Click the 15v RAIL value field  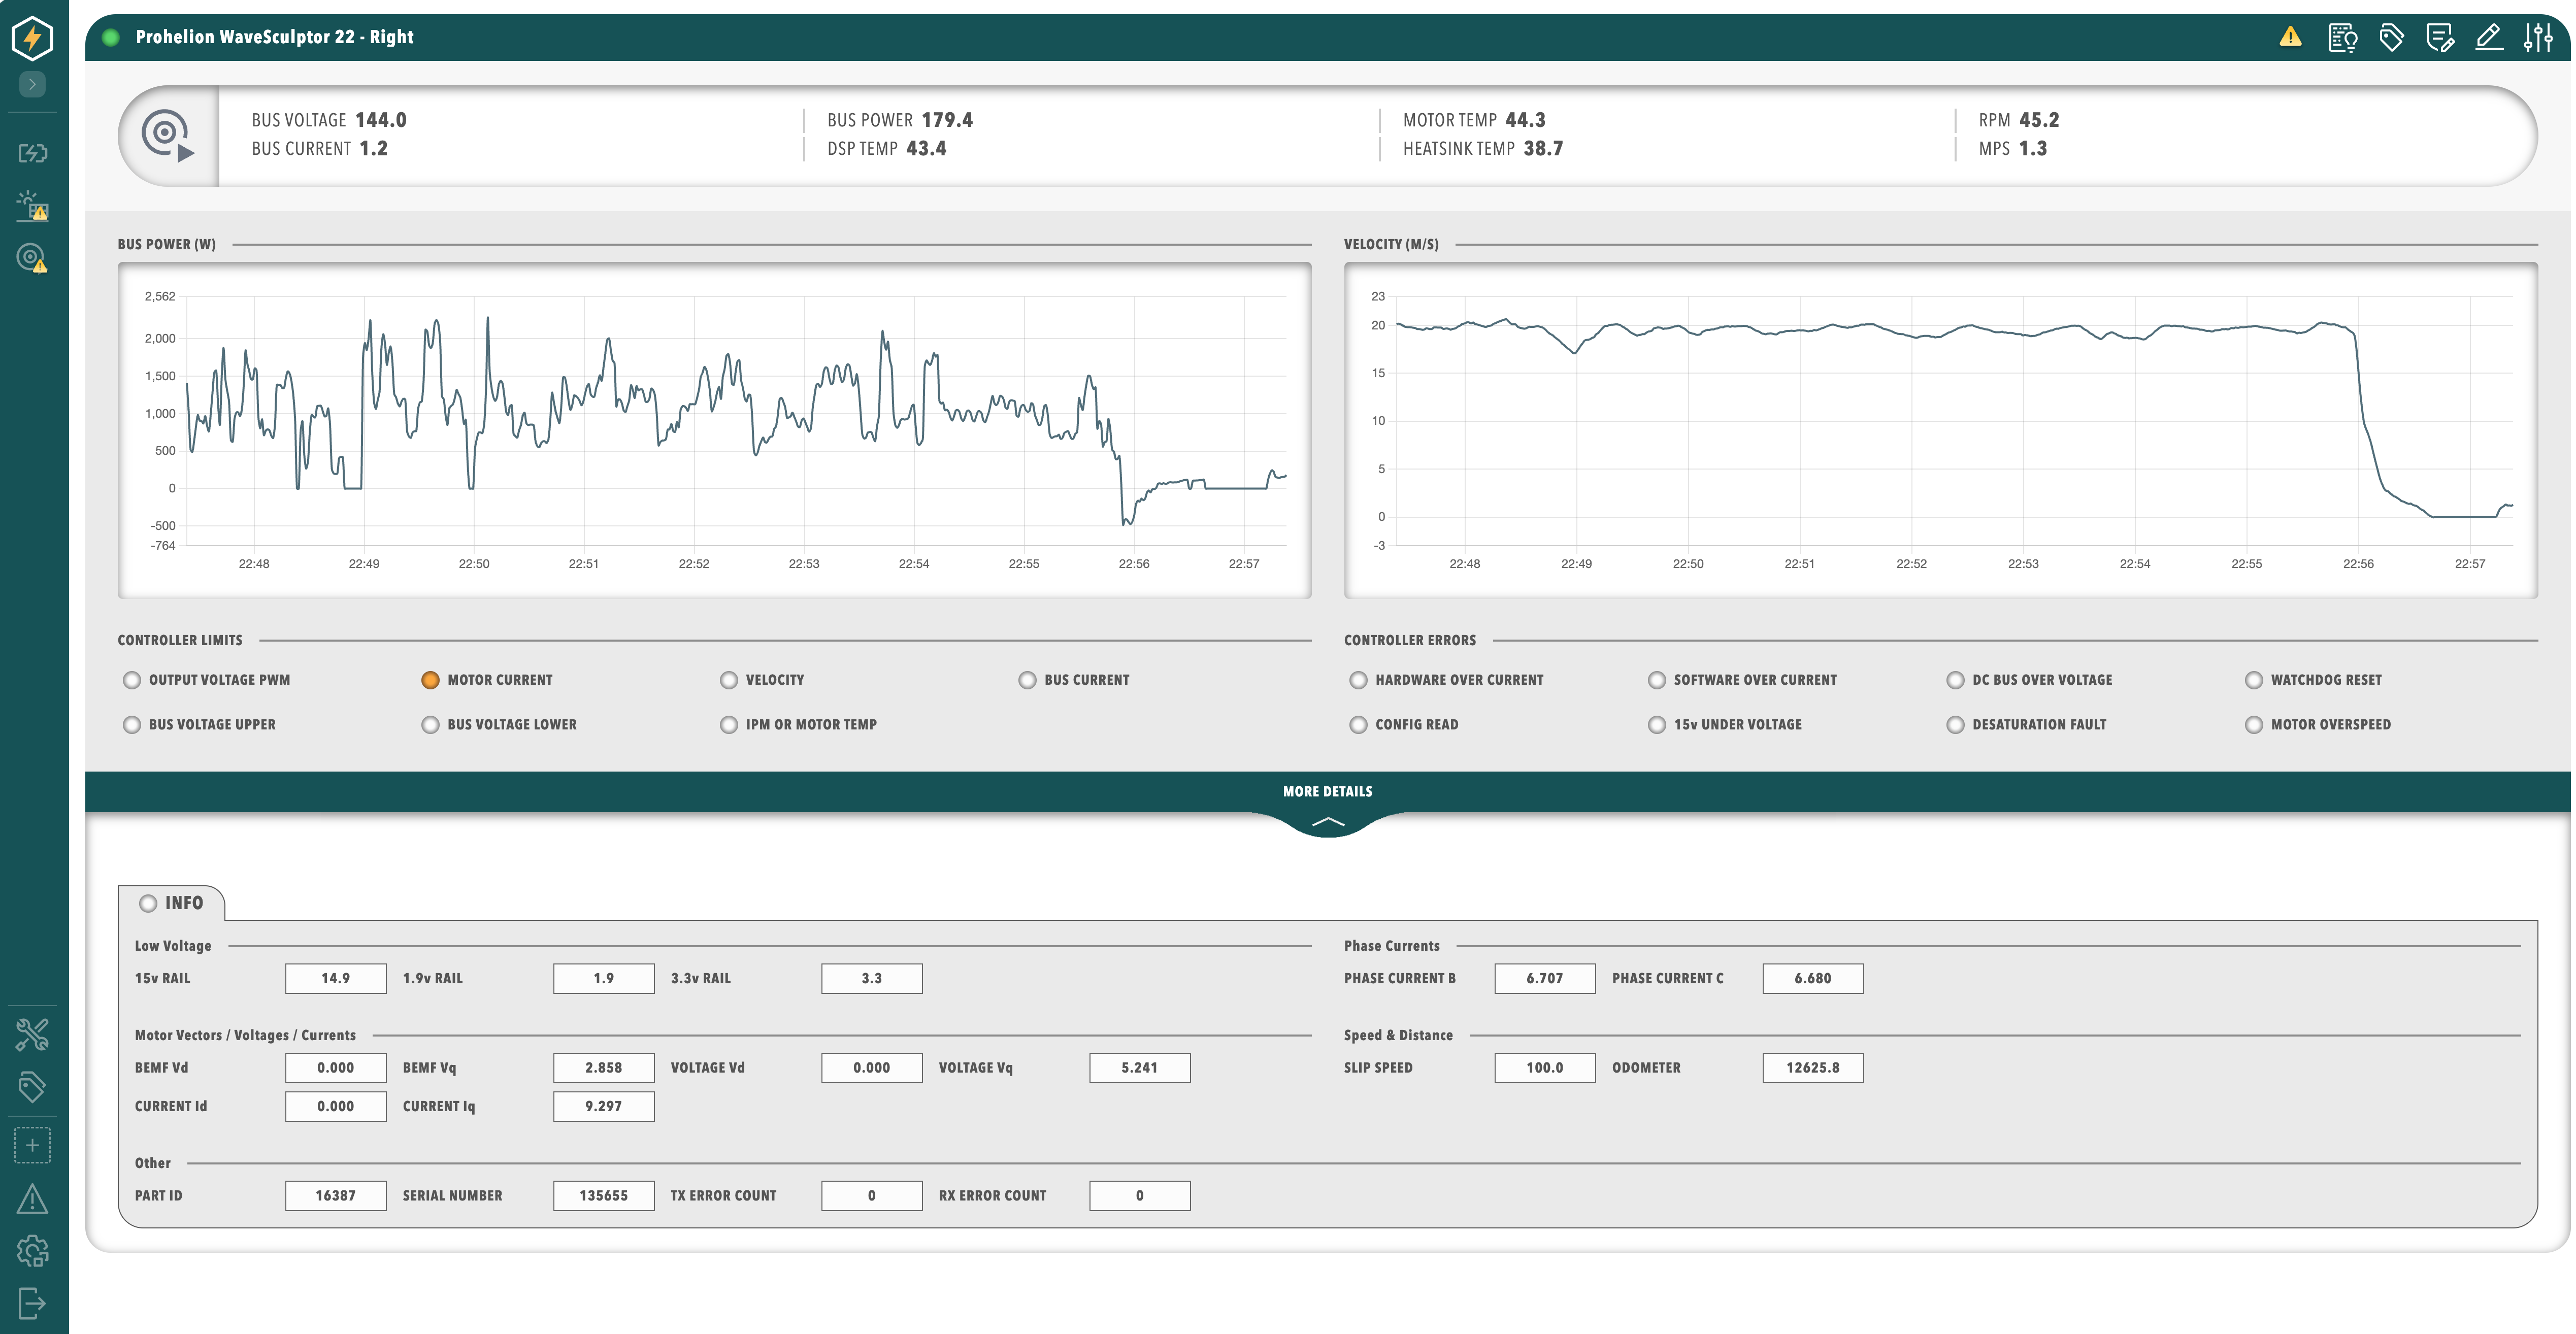coord(335,978)
